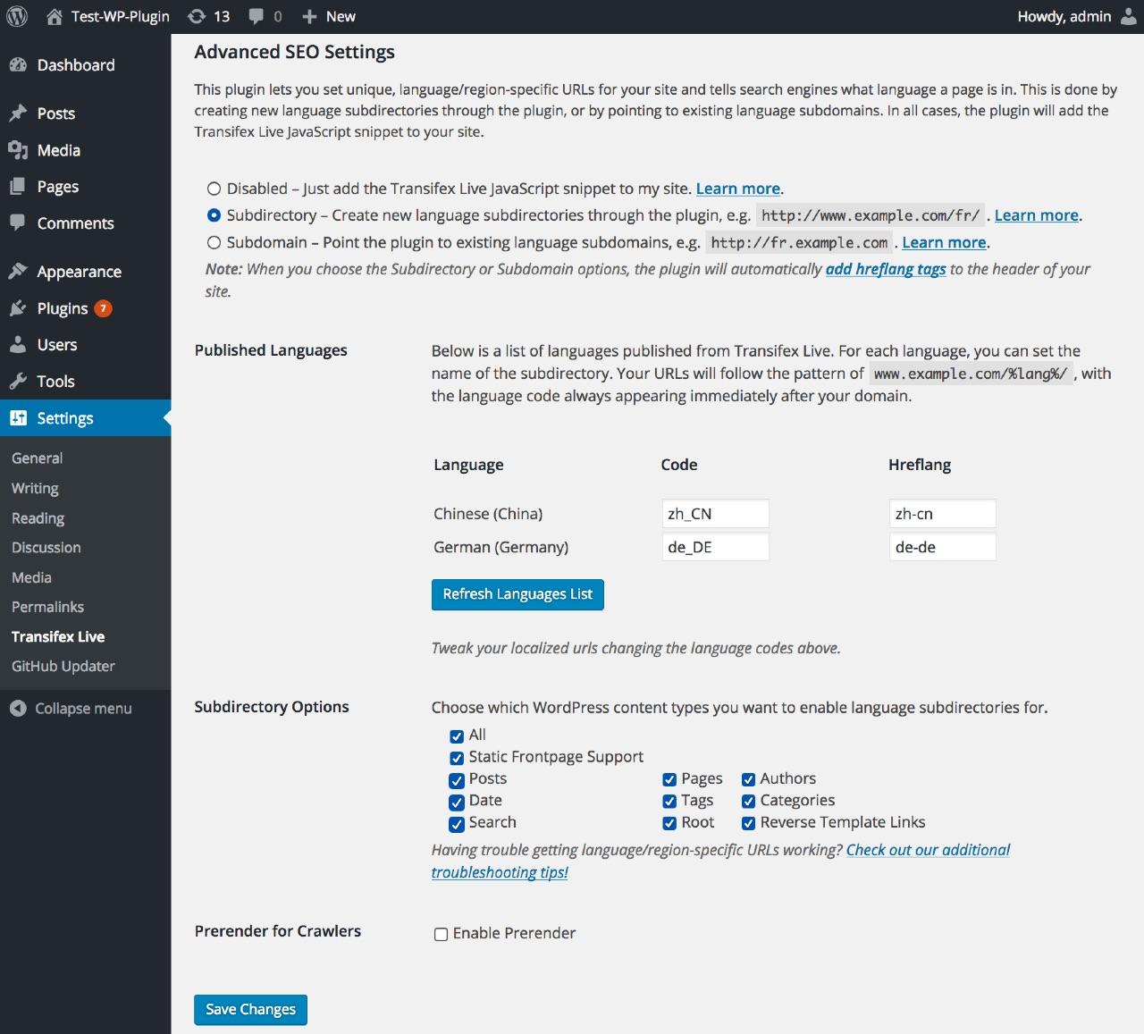Click the Plugins plug icon
This screenshot has width=1144, height=1034.
pos(18,307)
